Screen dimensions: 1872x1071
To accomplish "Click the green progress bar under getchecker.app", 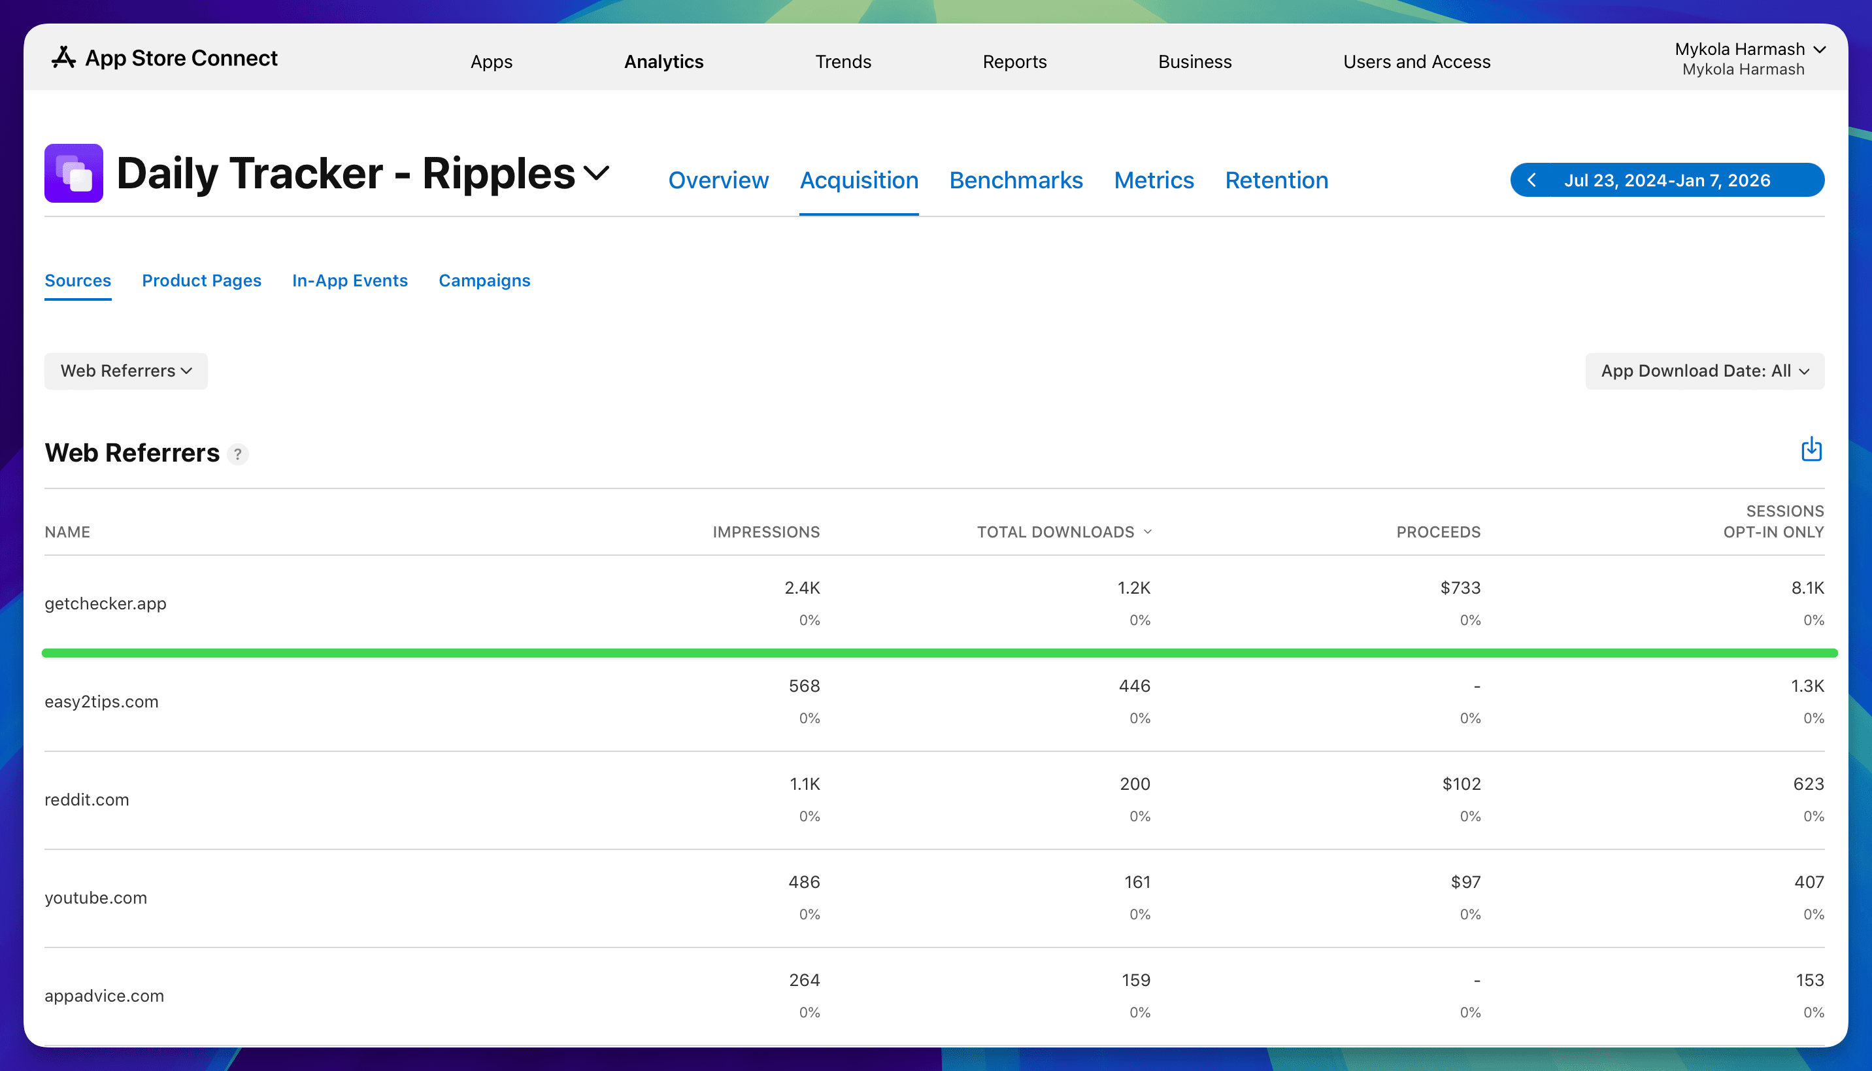I will coord(941,652).
